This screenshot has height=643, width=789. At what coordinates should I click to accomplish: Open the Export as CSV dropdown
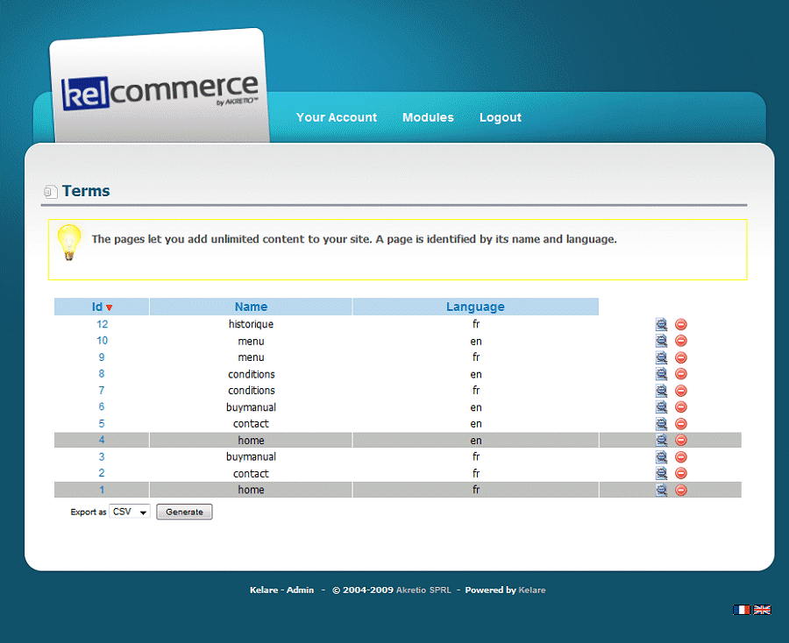(130, 512)
